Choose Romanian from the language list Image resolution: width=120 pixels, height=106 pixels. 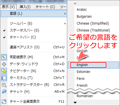85,96
